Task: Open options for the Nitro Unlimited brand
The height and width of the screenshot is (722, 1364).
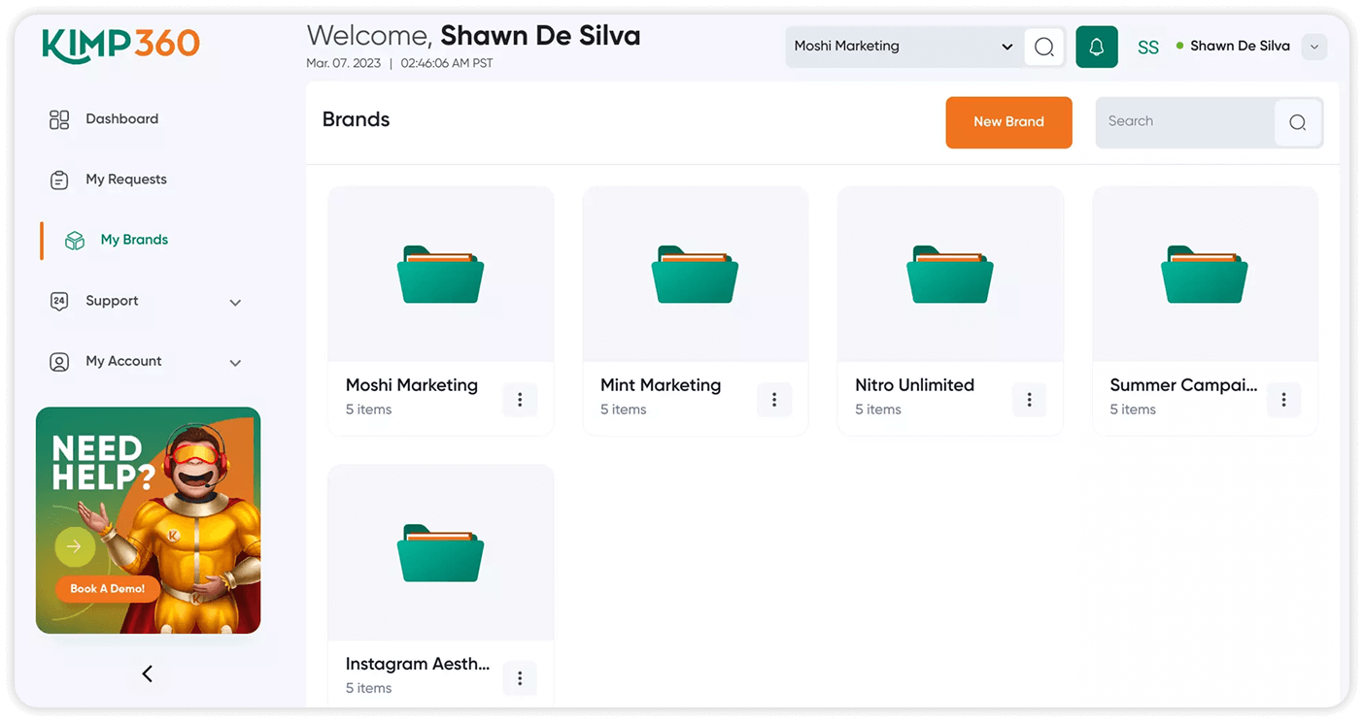Action: point(1029,399)
